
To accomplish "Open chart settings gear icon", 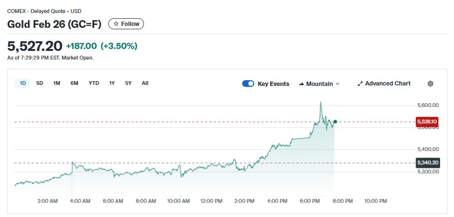I will (x=430, y=84).
